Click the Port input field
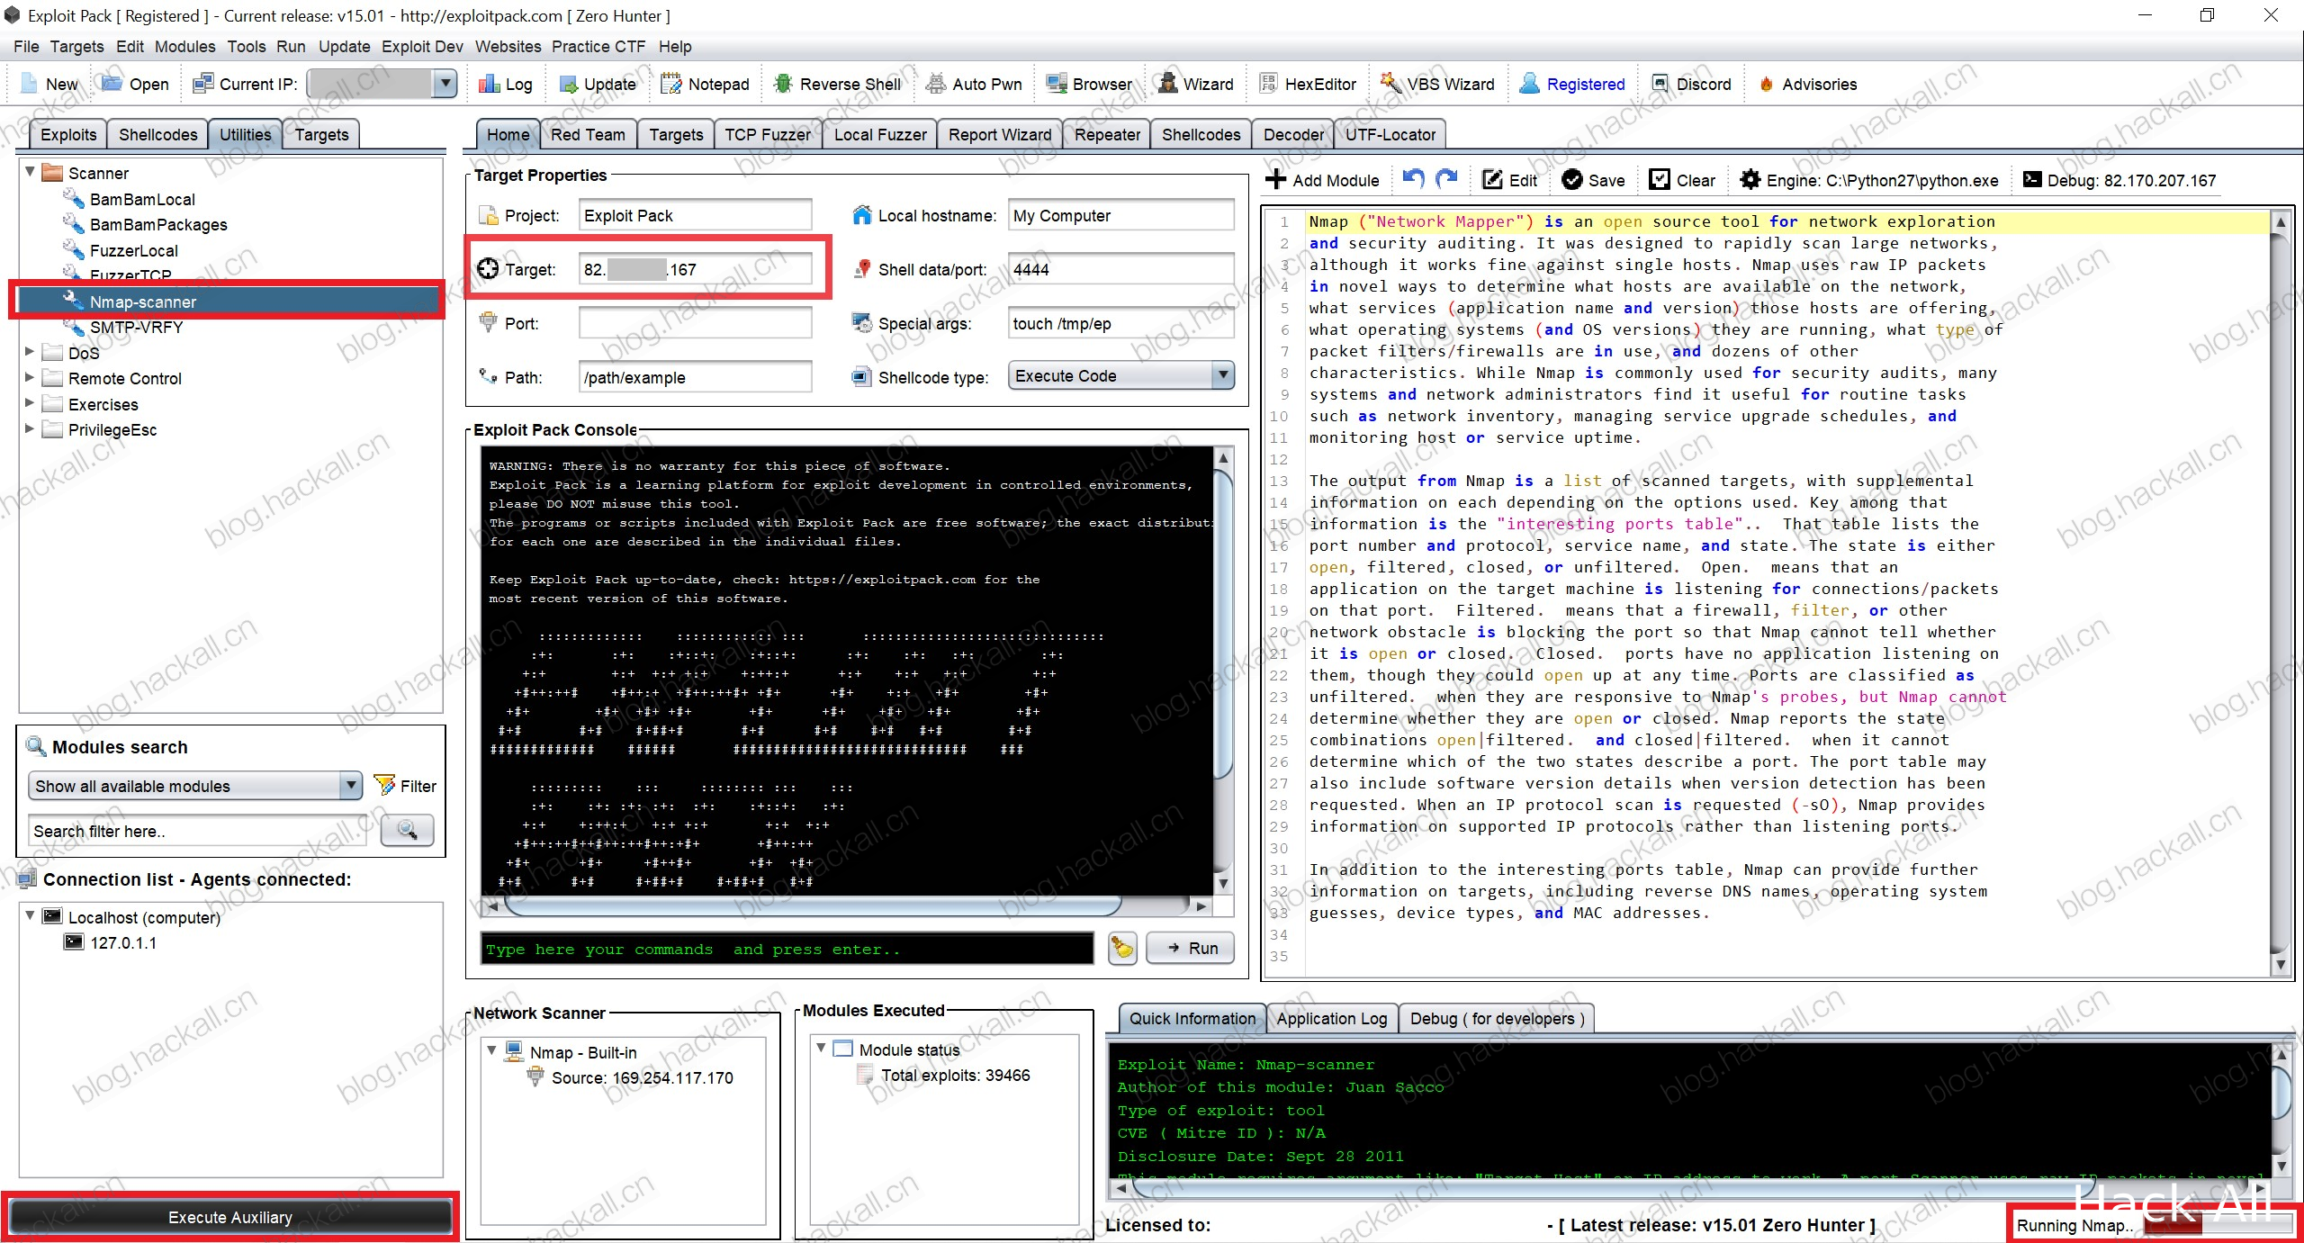Viewport: 2304px width, 1243px height. (695, 323)
